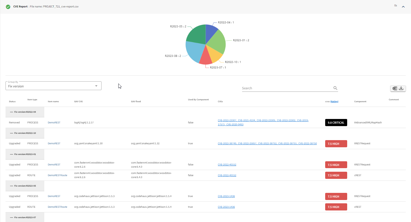Collapse the CVE Report panel with the chevron

click(403, 6)
